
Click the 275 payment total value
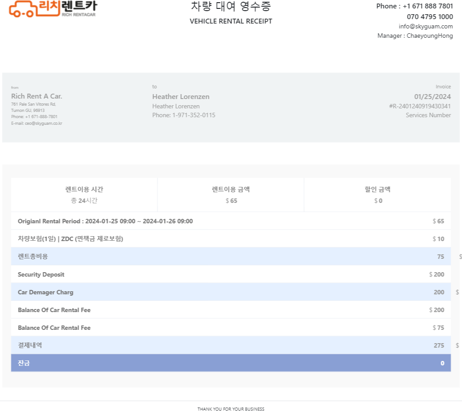click(439, 345)
